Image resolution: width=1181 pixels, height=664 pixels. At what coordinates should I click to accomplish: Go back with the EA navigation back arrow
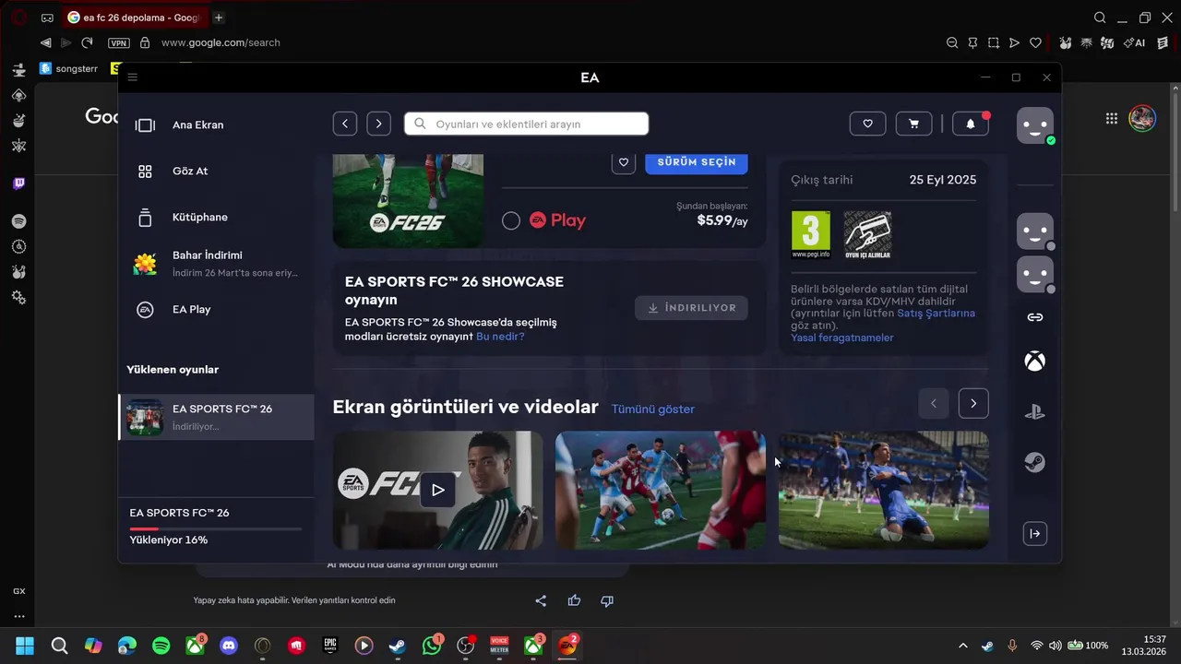(344, 124)
